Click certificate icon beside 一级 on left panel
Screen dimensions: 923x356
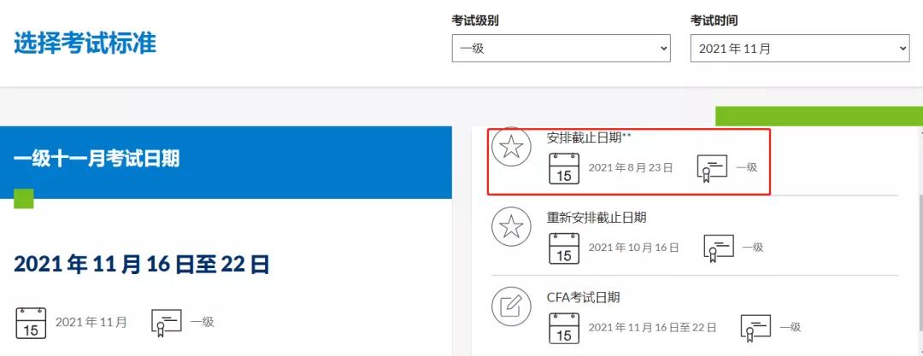click(x=167, y=323)
